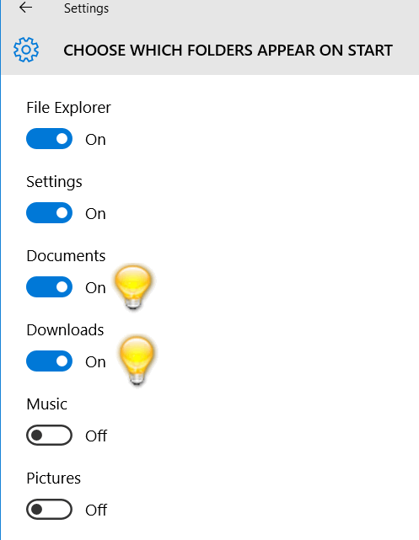This screenshot has width=419, height=540.
Task: Turn off the Downloads toggle
Action: pyautogui.click(x=49, y=361)
